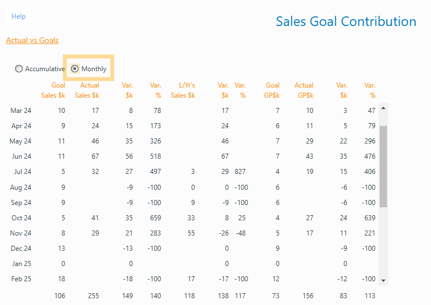Viewport: 431px width, 305px height.
Task: Select the Accumulative radio button
Action: pyautogui.click(x=19, y=69)
